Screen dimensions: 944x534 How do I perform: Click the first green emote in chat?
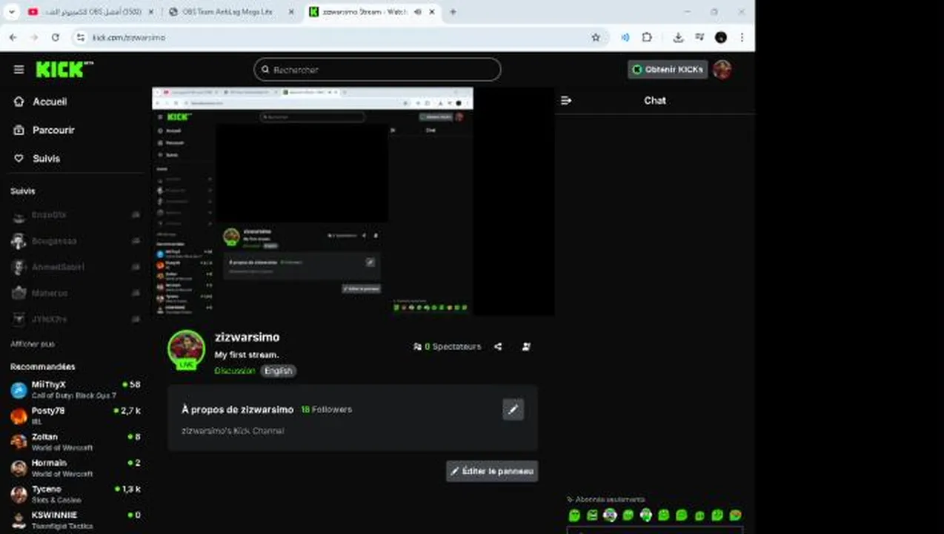[x=574, y=515]
